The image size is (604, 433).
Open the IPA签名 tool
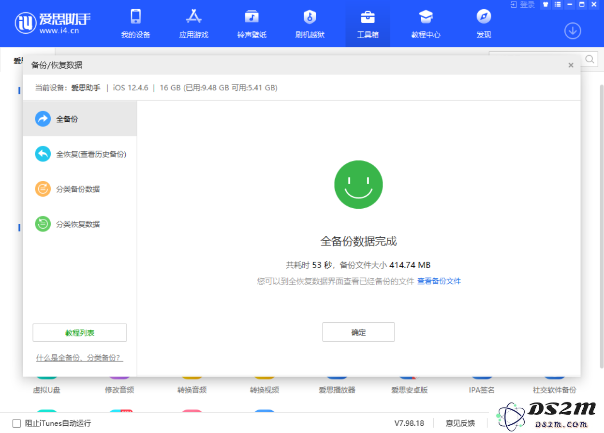[x=482, y=390]
